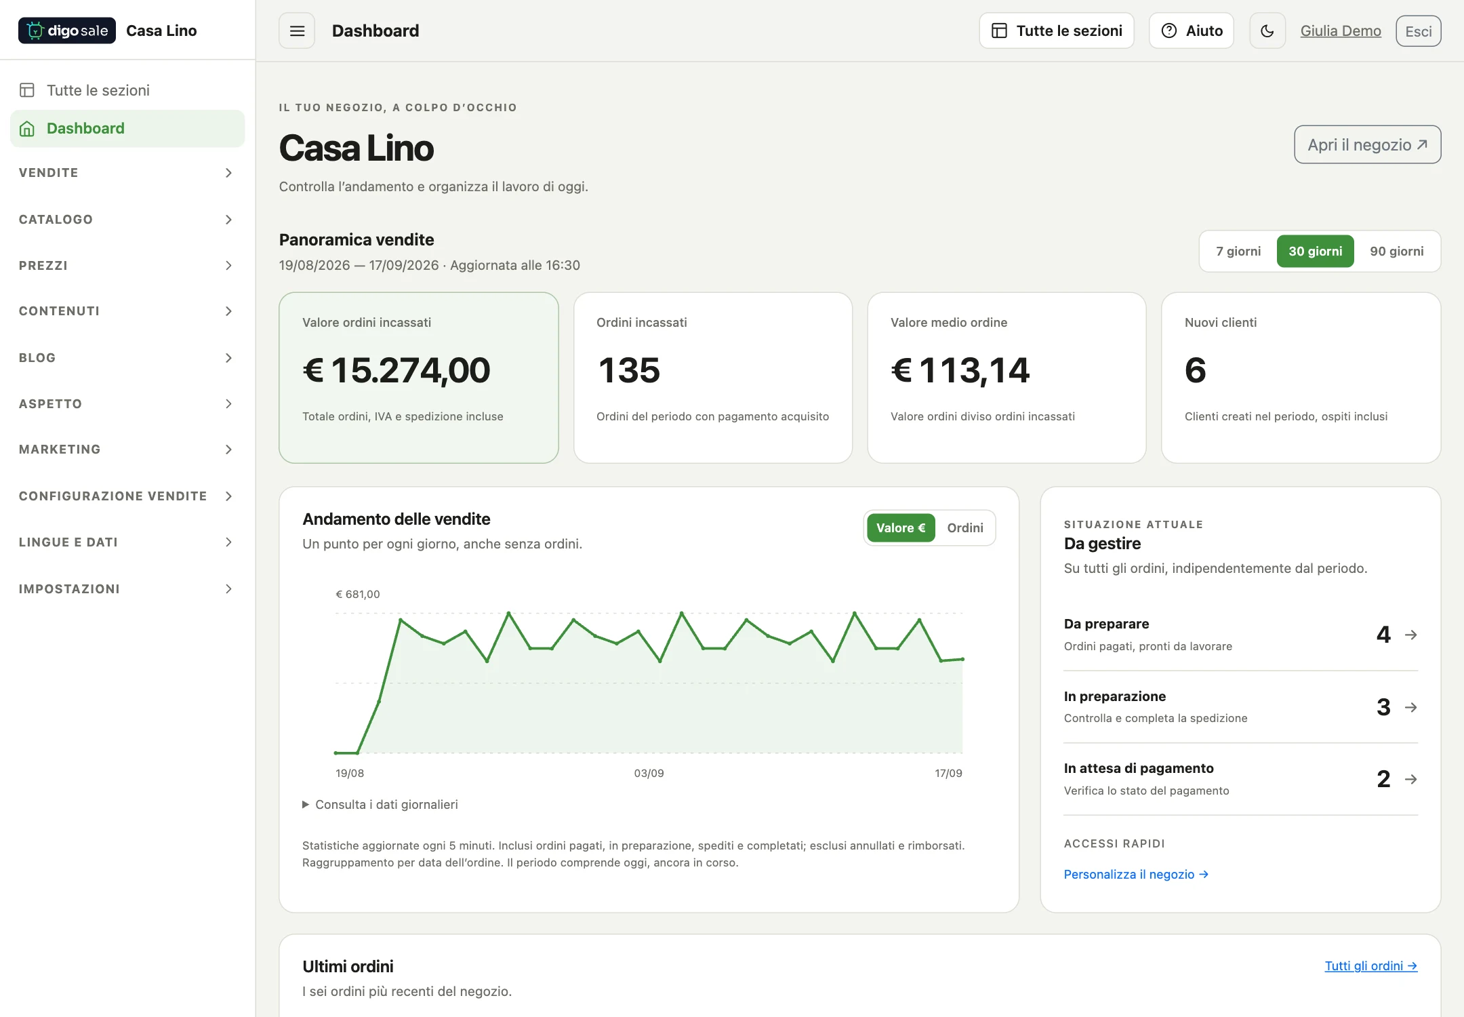This screenshot has width=1464, height=1017.
Task: Expand the ASPETTO section
Action: 127,403
